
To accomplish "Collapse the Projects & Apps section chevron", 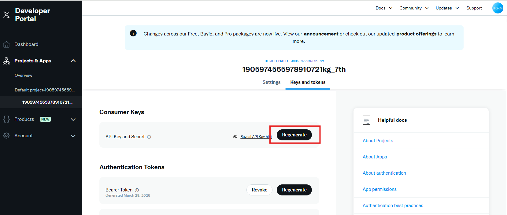I will (73, 61).
